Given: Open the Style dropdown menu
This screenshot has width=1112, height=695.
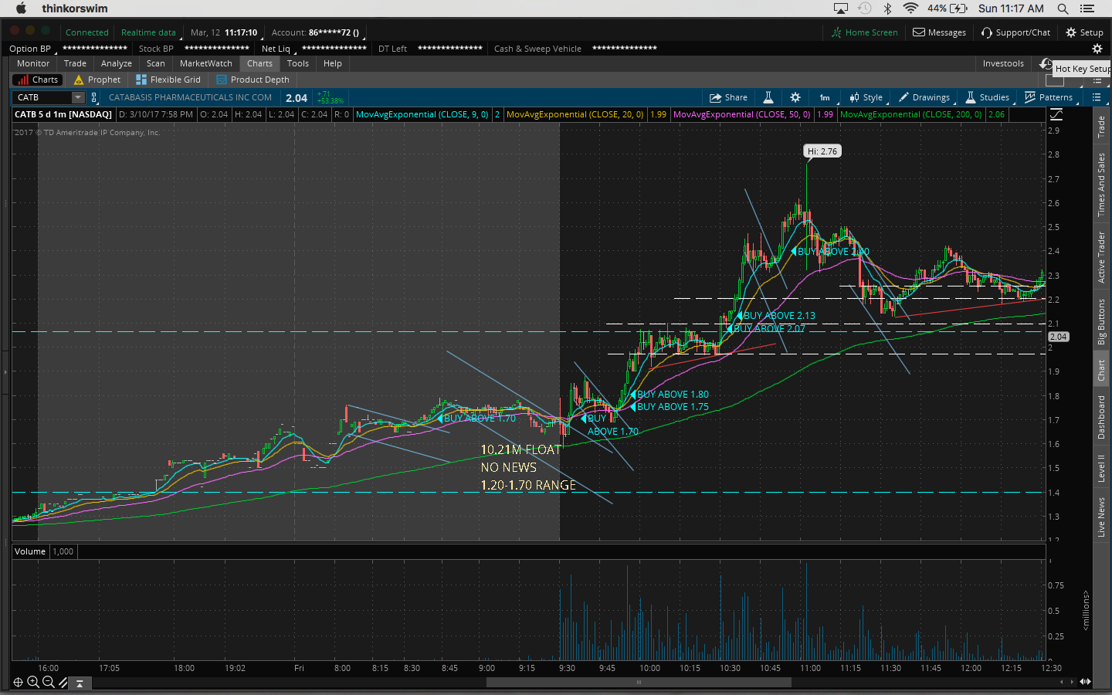Looking at the screenshot, I should [866, 97].
